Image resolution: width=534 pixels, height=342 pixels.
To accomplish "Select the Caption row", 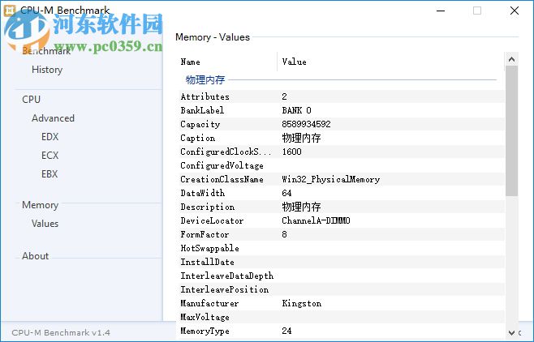I will [342, 138].
